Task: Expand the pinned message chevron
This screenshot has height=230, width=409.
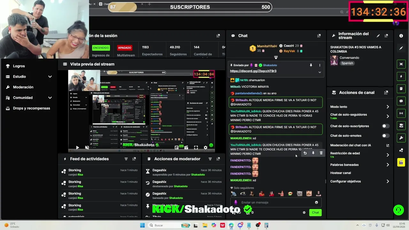Action: point(320,72)
